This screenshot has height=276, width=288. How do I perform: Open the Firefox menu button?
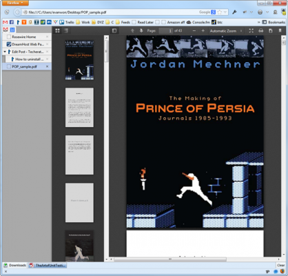click(14, 3)
